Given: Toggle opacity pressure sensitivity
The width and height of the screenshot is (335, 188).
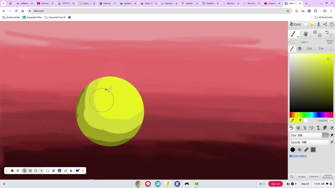Looking at the screenshot, I should pos(332,142).
